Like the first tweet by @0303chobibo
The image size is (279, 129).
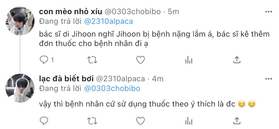(x=140, y=60)
